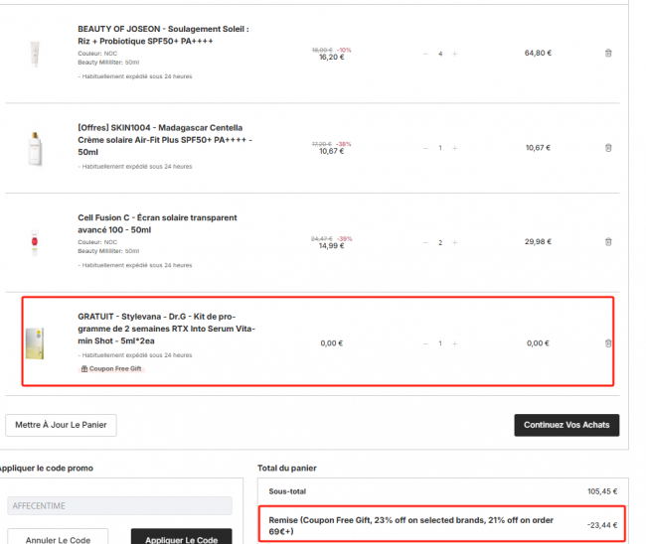Screen dimensions: 646x544
Task: Open Dr.G Vitamin Shot kit thumbnail
Action: [35, 343]
